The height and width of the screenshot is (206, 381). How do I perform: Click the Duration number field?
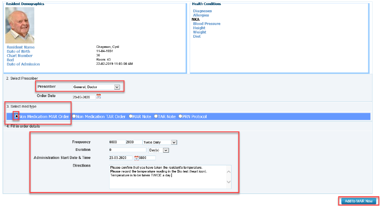click(127, 150)
